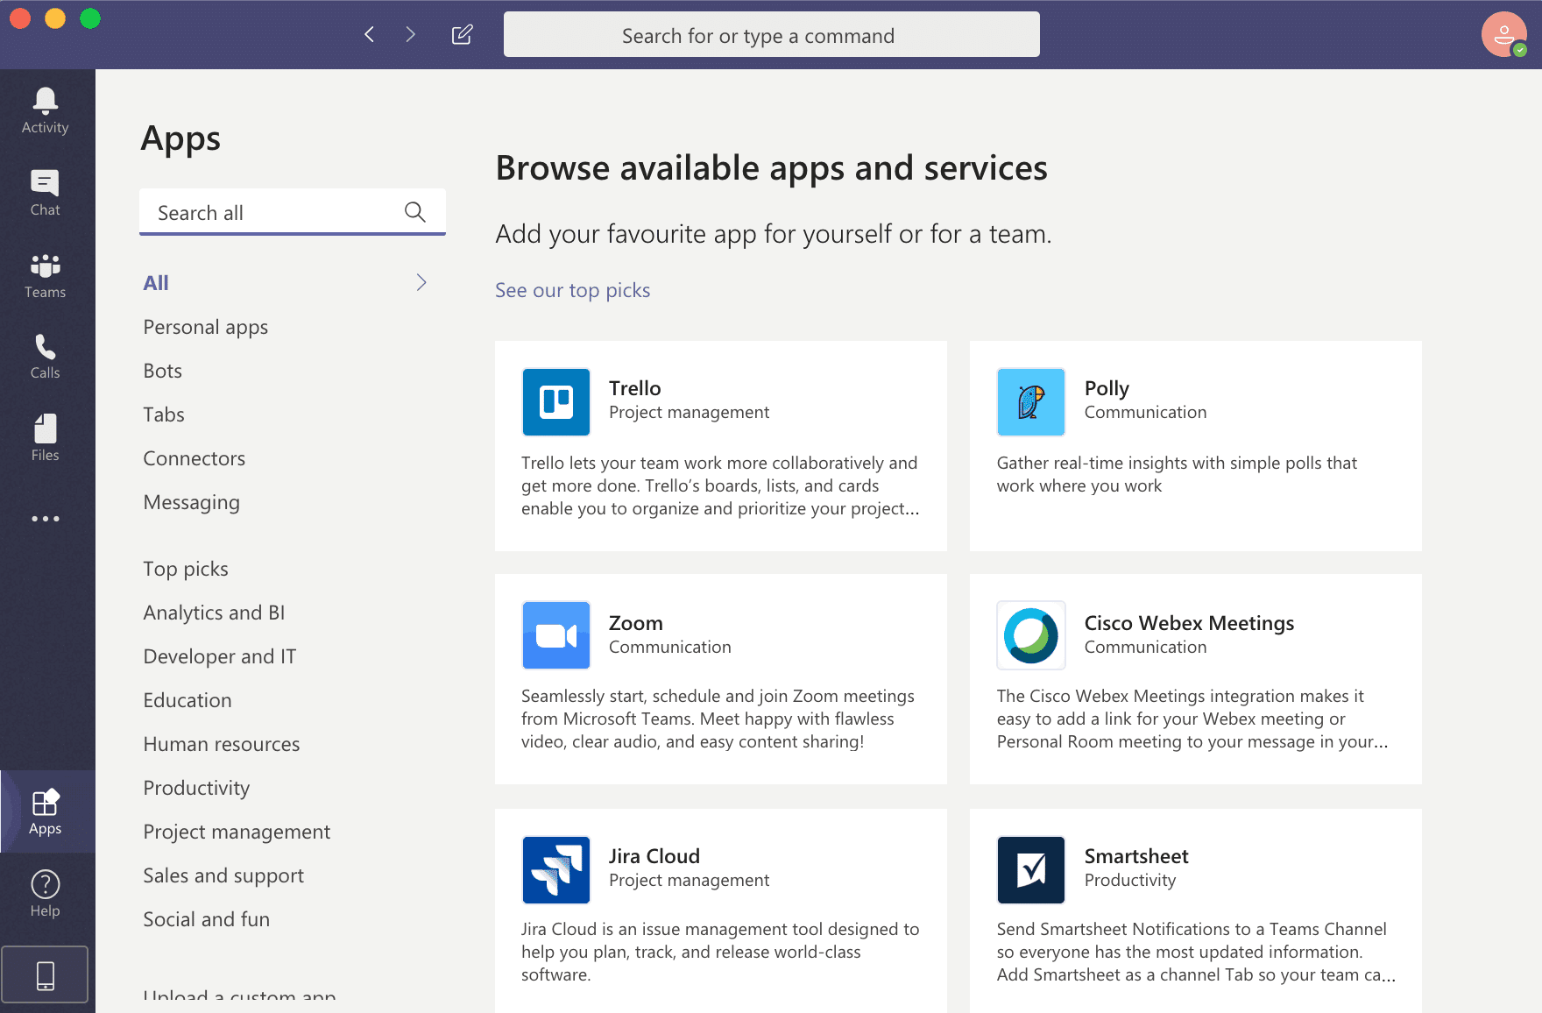Click the mobile device icon at bottom
Image resolution: width=1542 pixels, height=1013 pixels.
[x=45, y=974]
